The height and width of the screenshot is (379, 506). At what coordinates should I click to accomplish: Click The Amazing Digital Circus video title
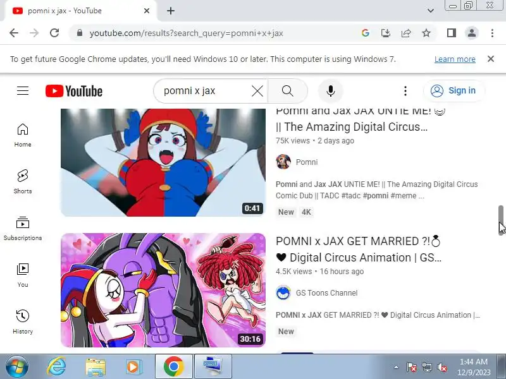[361, 119]
